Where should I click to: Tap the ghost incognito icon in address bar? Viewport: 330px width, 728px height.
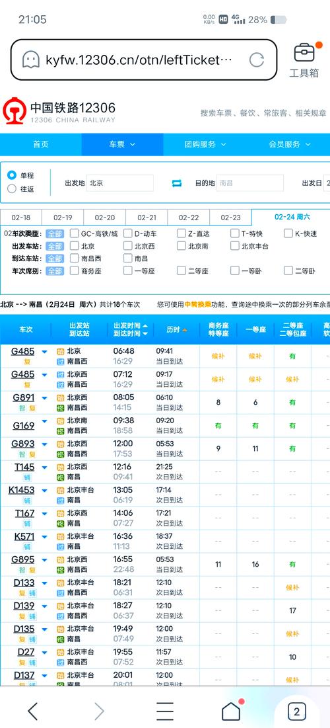[30, 60]
